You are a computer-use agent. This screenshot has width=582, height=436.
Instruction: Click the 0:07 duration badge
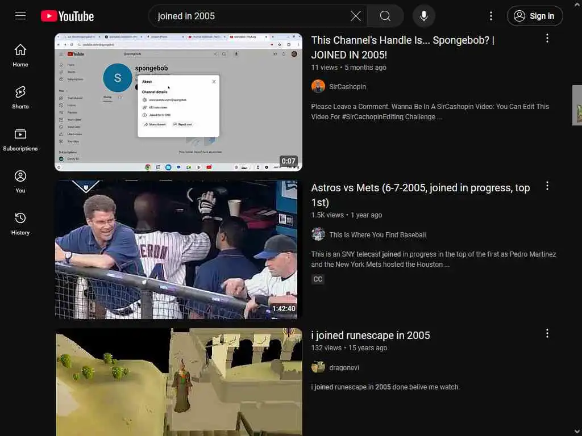tap(288, 161)
